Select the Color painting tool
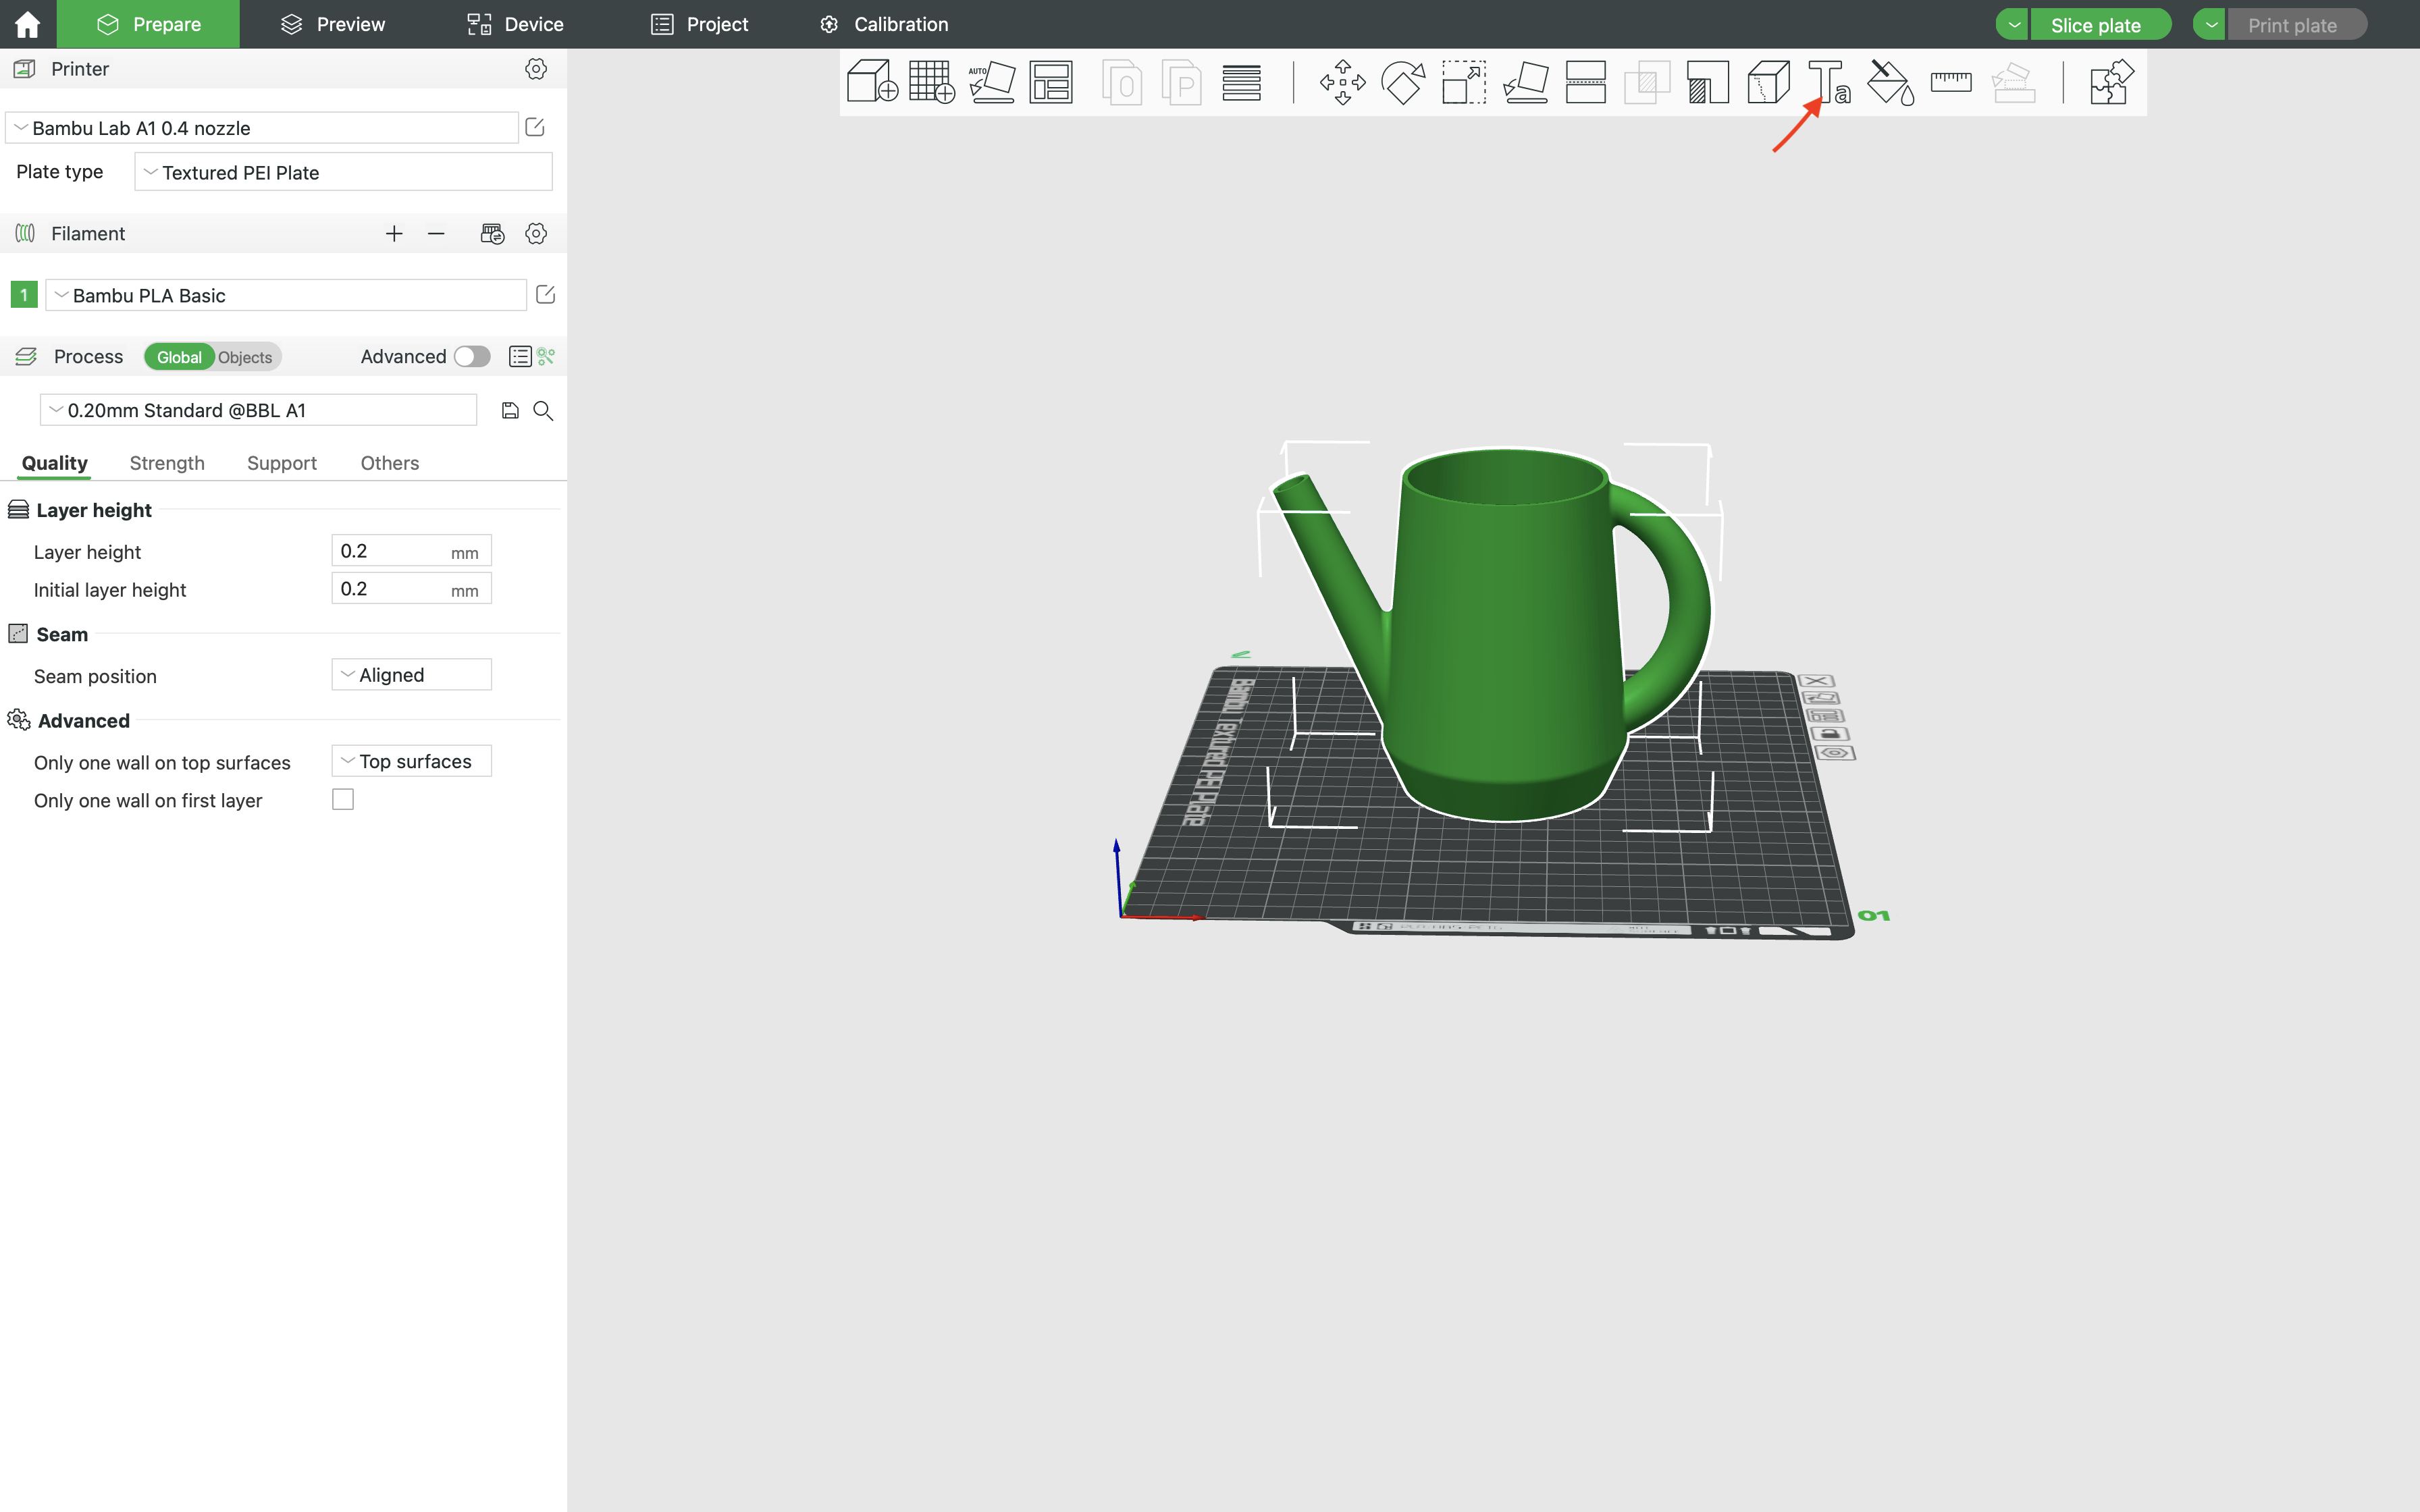The width and height of the screenshot is (2420, 1512). 1889,81
